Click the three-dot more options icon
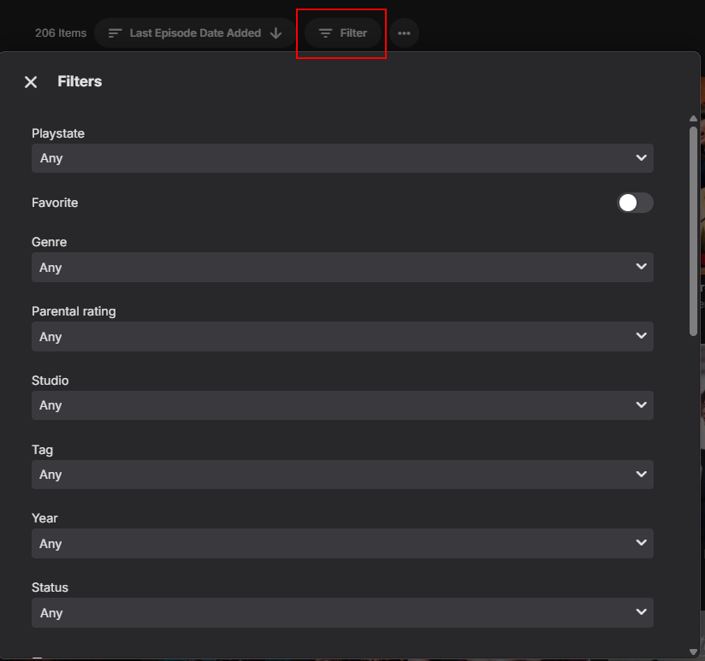The width and height of the screenshot is (705, 661). (x=404, y=32)
